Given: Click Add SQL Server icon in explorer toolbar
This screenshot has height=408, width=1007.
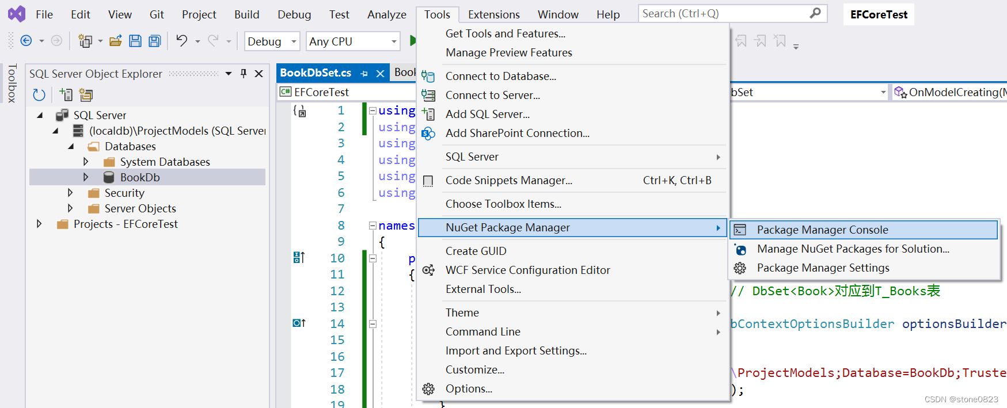Looking at the screenshot, I should tap(66, 94).
